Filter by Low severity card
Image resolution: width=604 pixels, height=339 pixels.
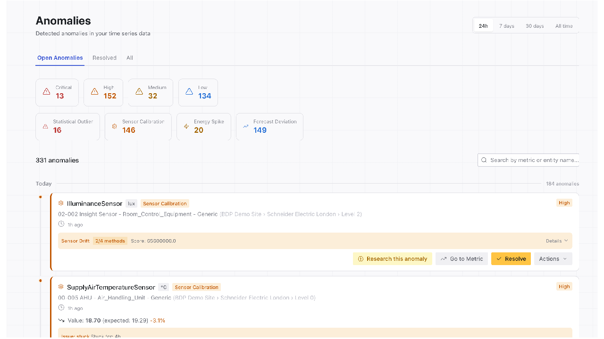[198, 92]
